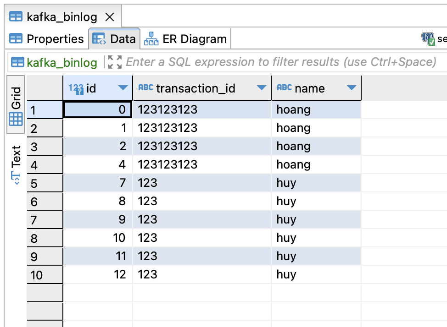Click transaction_id 123123123 in row 3

tap(202, 146)
